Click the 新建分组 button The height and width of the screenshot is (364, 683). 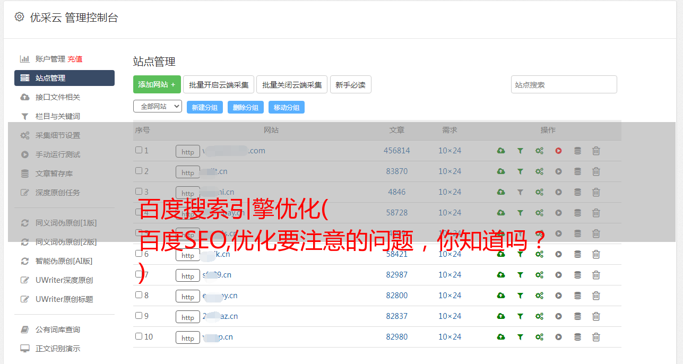point(205,107)
